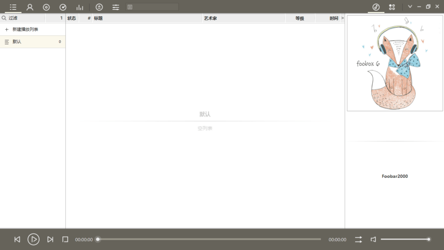Select the 默认 playlist row
This screenshot has width=444, height=250.
click(32, 42)
